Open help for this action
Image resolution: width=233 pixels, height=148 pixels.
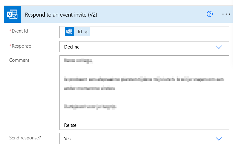(210, 14)
